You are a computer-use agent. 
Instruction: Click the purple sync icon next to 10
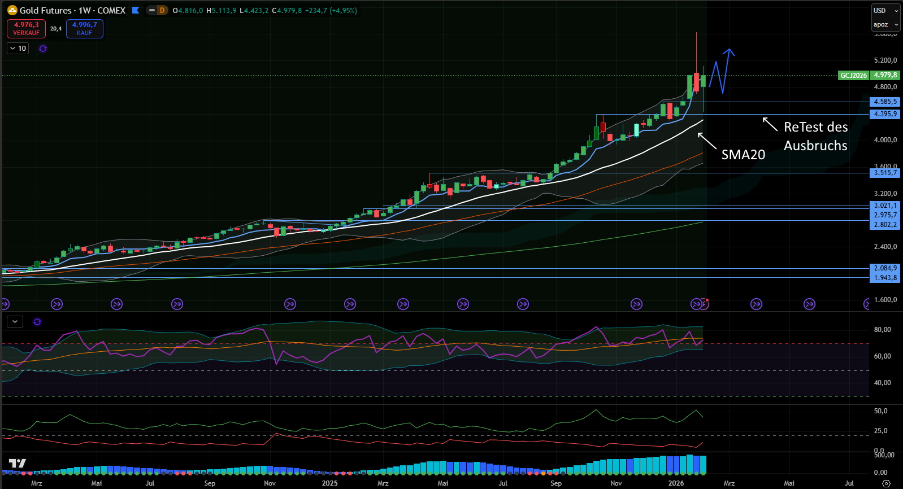tap(43, 49)
